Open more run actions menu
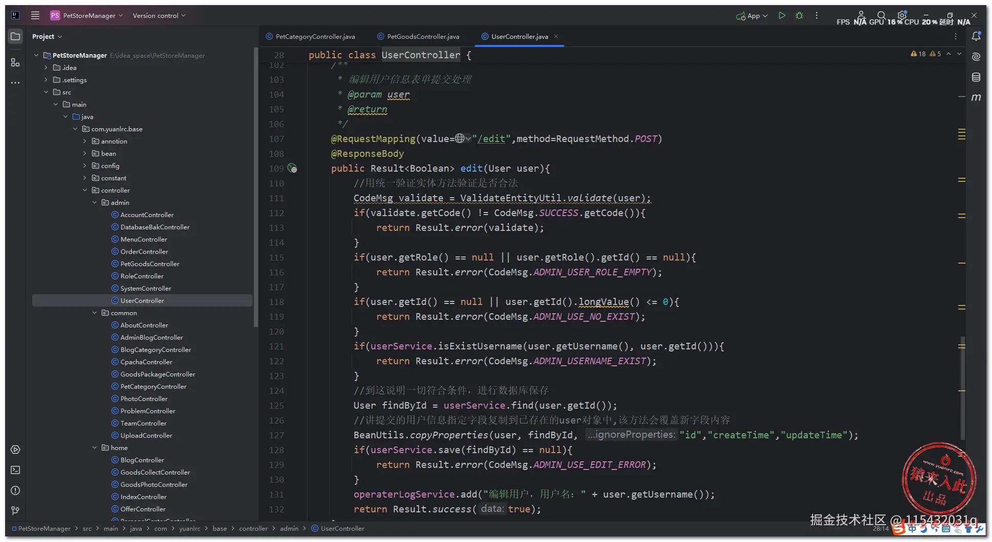Viewport: 992px width, 542px height. [x=817, y=16]
